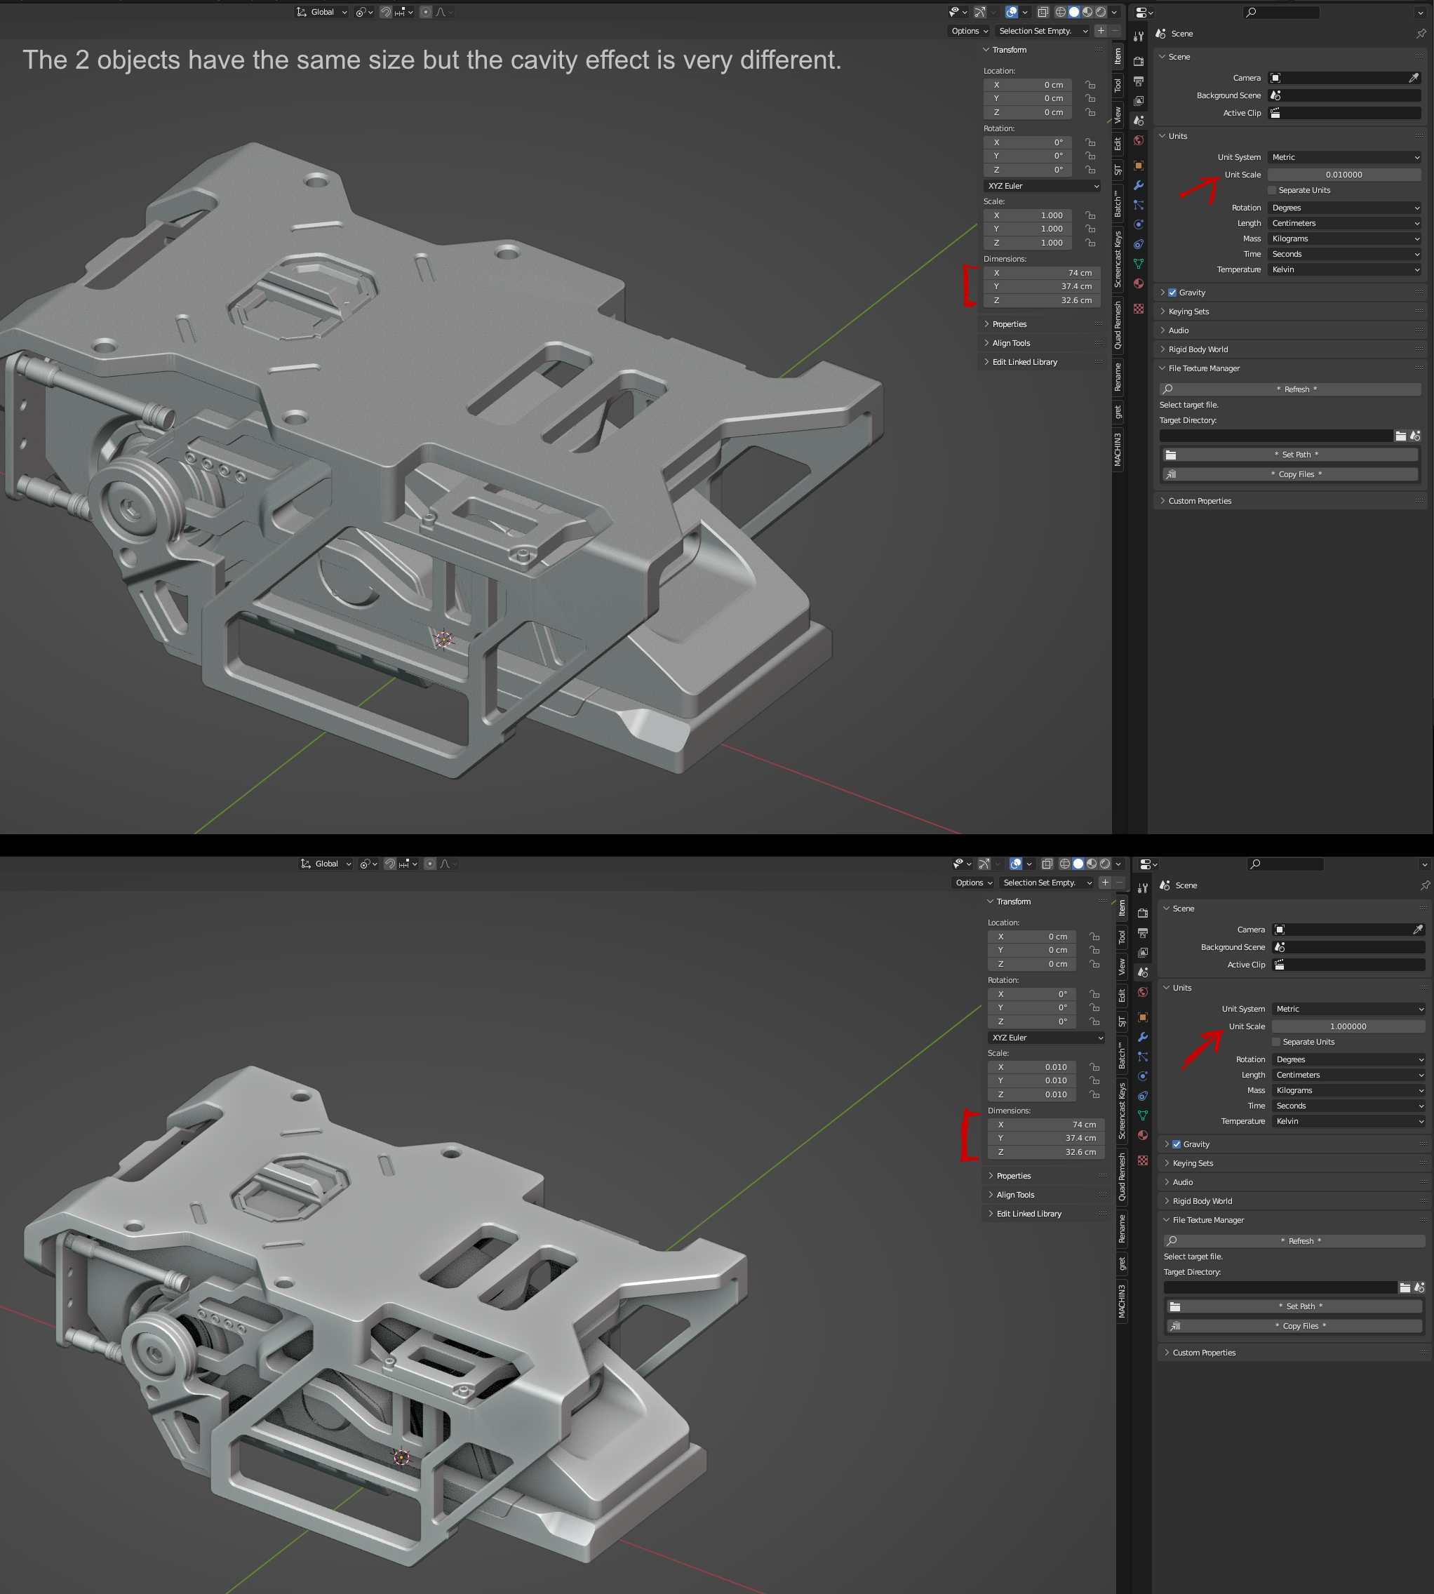Open Quad Remesh sidebar tab, upper screenshot
Screen dimensions: 1434x1594
click(1118, 325)
